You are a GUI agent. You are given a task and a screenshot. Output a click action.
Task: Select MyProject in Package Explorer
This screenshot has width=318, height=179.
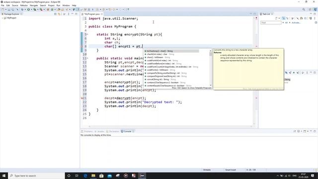[x=11, y=18]
